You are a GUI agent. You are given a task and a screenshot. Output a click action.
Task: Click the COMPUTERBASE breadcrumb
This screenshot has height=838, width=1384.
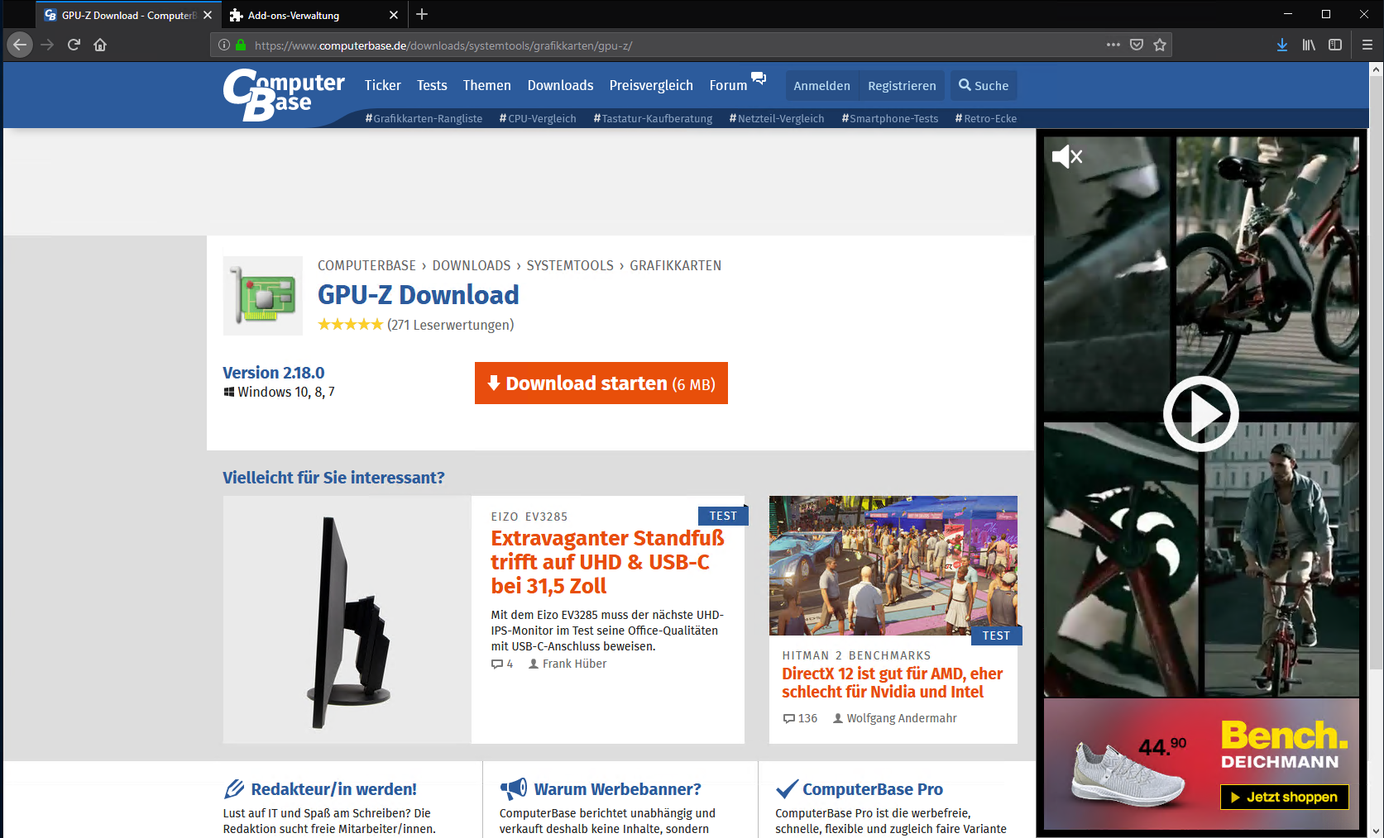366,265
